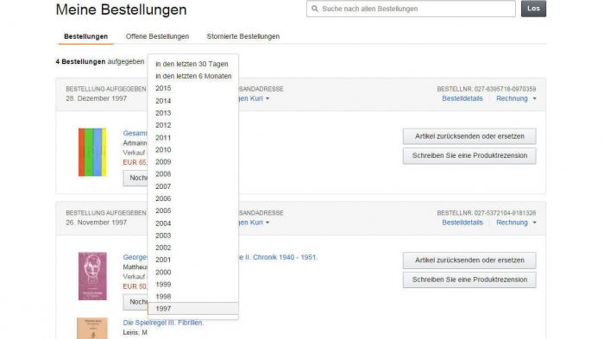
Task: Choose year 2001 from the dropdown list
Action: pyautogui.click(x=193, y=260)
